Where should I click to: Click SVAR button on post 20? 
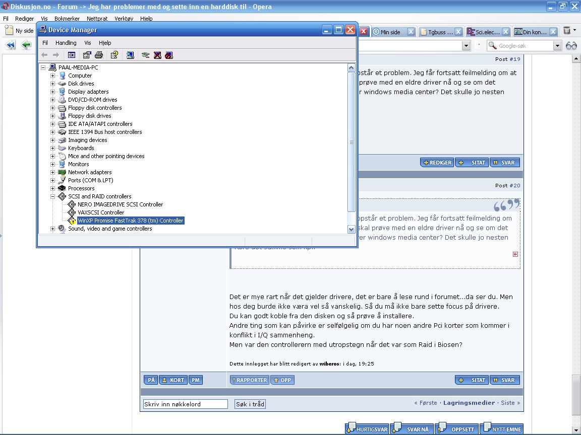tap(505, 380)
